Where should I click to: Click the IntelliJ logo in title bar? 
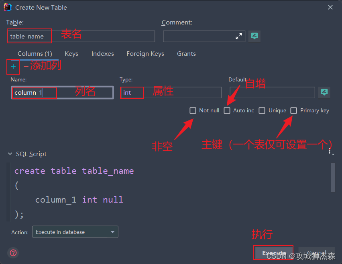[8, 7]
